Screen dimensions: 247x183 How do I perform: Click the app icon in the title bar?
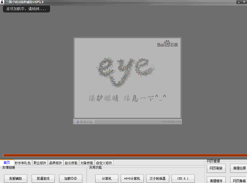2,2
